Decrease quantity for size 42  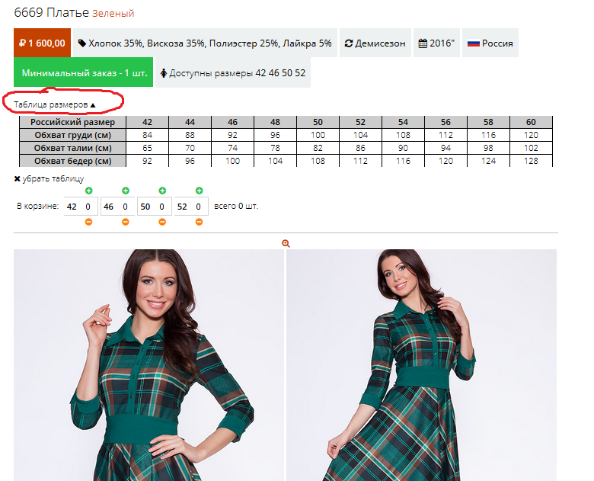point(88,222)
